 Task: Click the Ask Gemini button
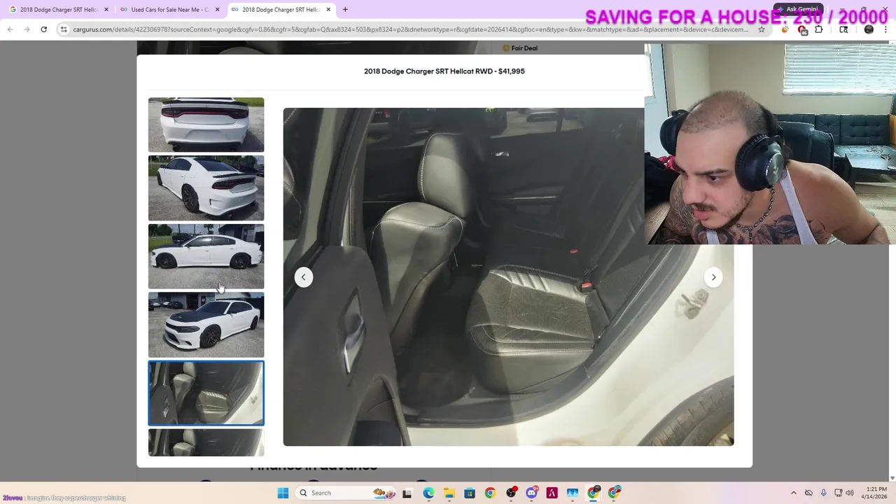tap(797, 9)
